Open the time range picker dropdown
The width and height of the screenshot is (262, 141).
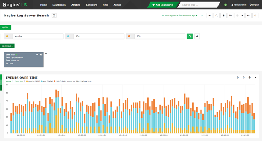click(x=179, y=16)
